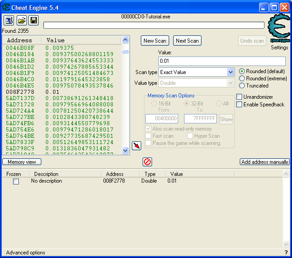
Task: Open Memory view window
Action: (x=22, y=162)
